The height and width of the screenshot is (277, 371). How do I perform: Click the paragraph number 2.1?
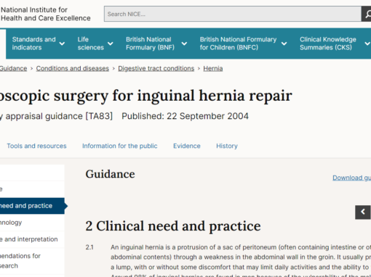[89, 247]
